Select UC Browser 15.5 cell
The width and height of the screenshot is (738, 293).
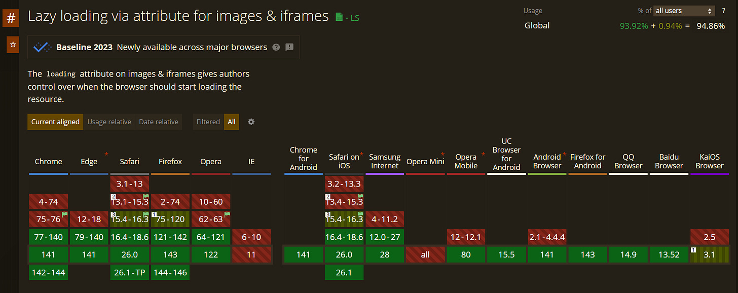pos(506,254)
